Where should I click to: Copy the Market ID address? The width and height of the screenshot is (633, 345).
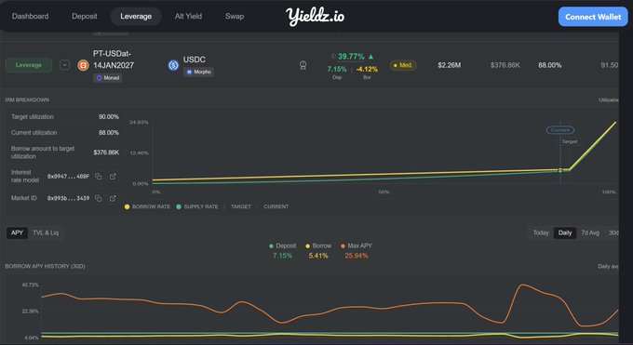[98, 198]
